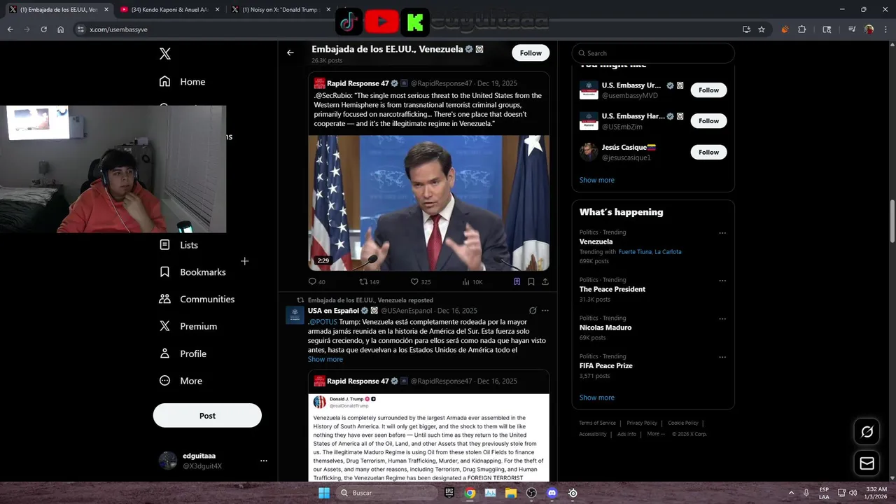Open Cookie Policy footer link
The width and height of the screenshot is (896, 504).
(x=683, y=423)
